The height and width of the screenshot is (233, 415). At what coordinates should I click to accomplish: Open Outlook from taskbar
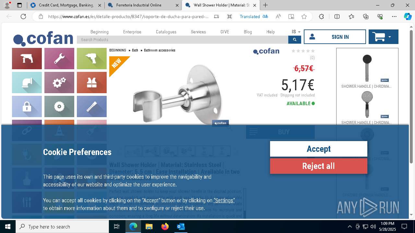click(181, 227)
